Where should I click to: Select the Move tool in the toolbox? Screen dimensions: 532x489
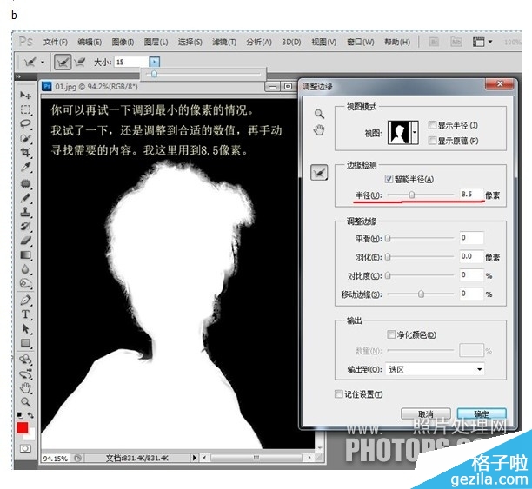[x=26, y=95]
